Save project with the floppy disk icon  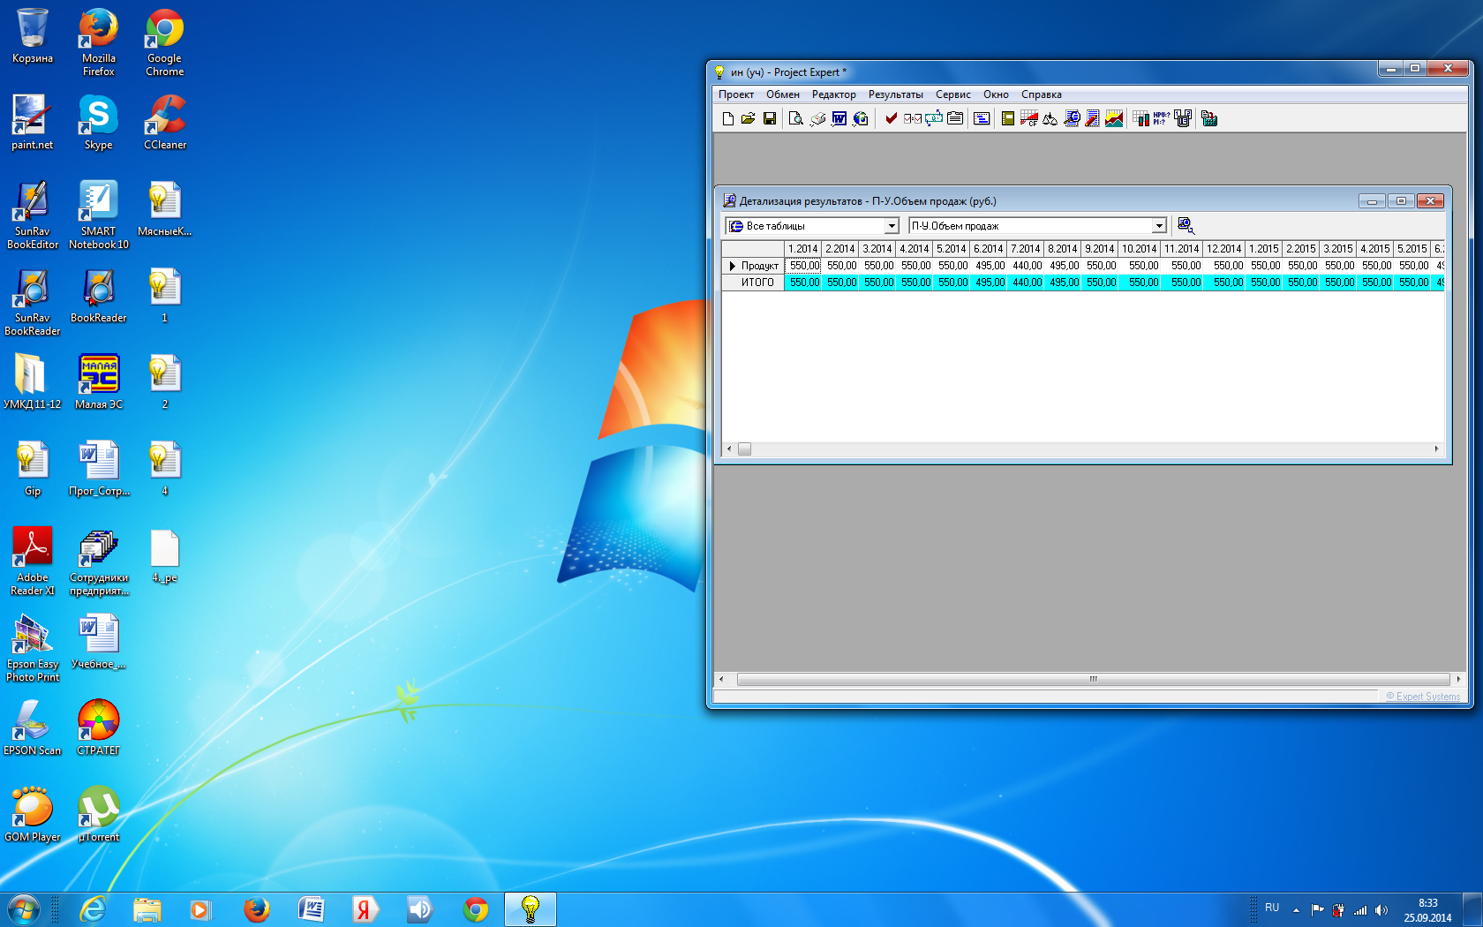click(770, 118)
